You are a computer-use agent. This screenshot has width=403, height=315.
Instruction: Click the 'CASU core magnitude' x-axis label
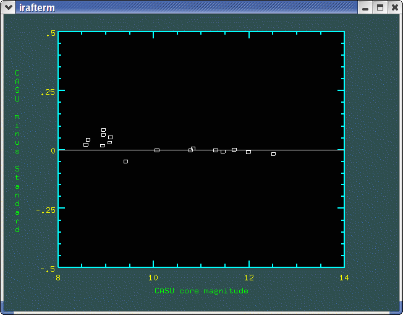pos(201,291)
